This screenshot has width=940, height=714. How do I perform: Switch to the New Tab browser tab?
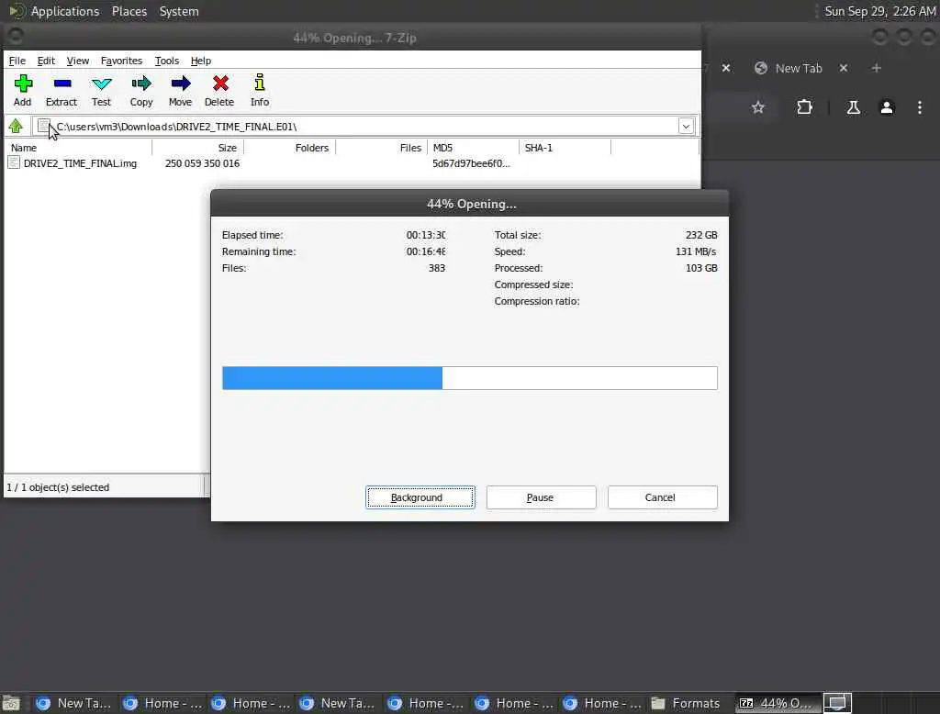click(x=798, y=68)
